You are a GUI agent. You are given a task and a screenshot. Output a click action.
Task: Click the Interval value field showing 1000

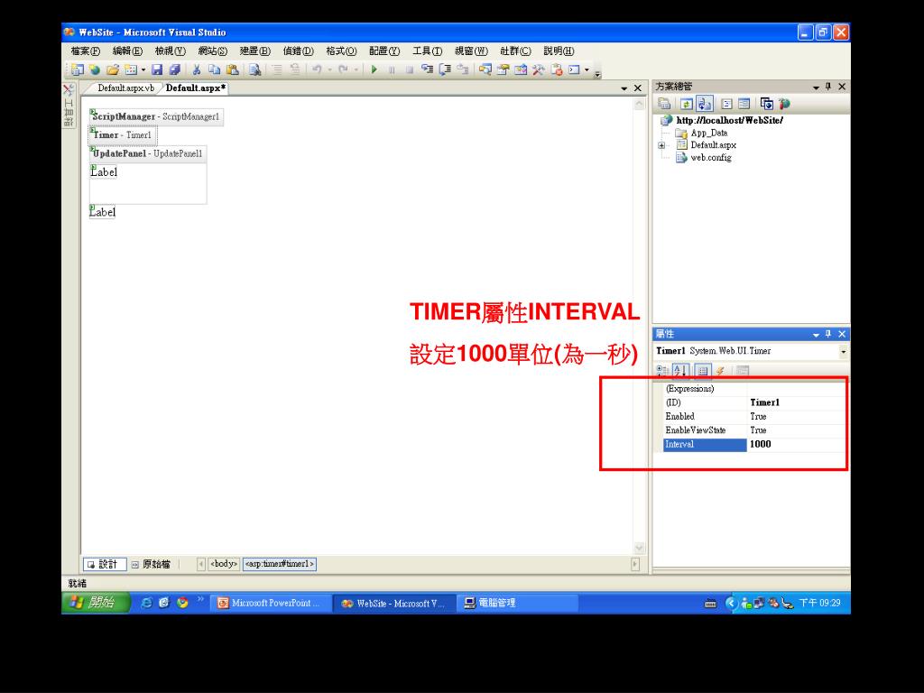point(794,444)
